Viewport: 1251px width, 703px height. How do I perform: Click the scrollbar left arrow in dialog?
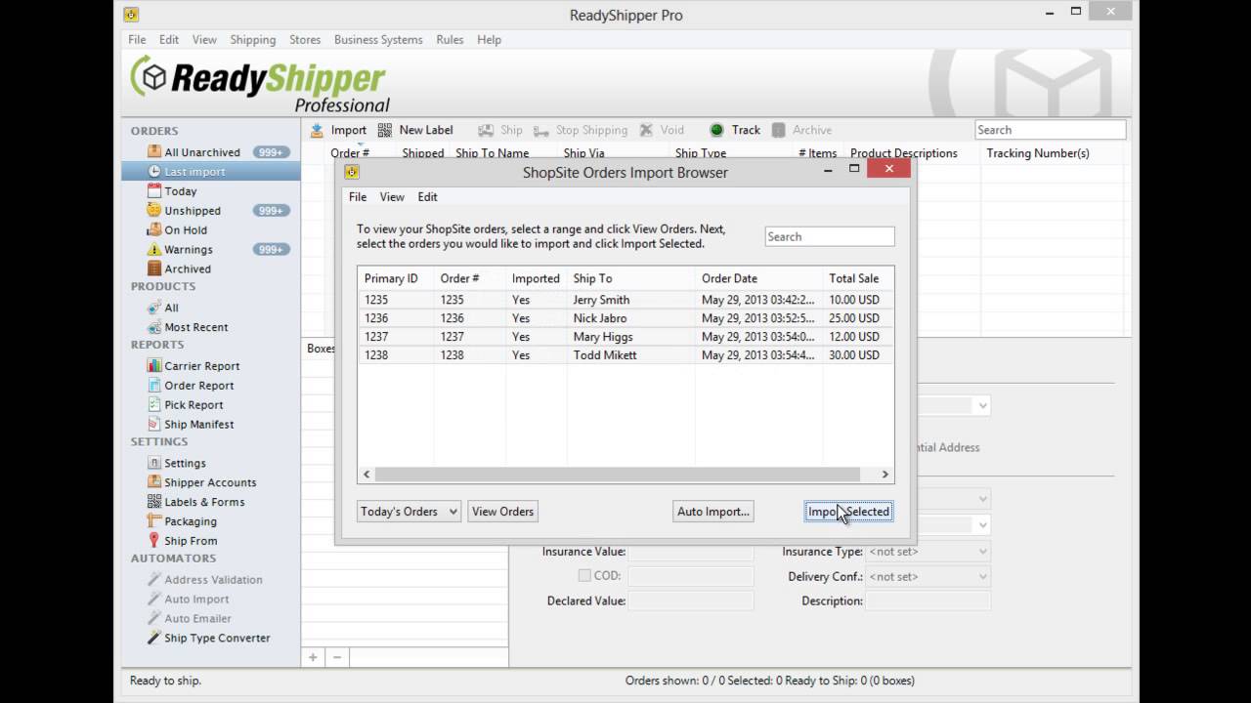[x=367, y=475]
